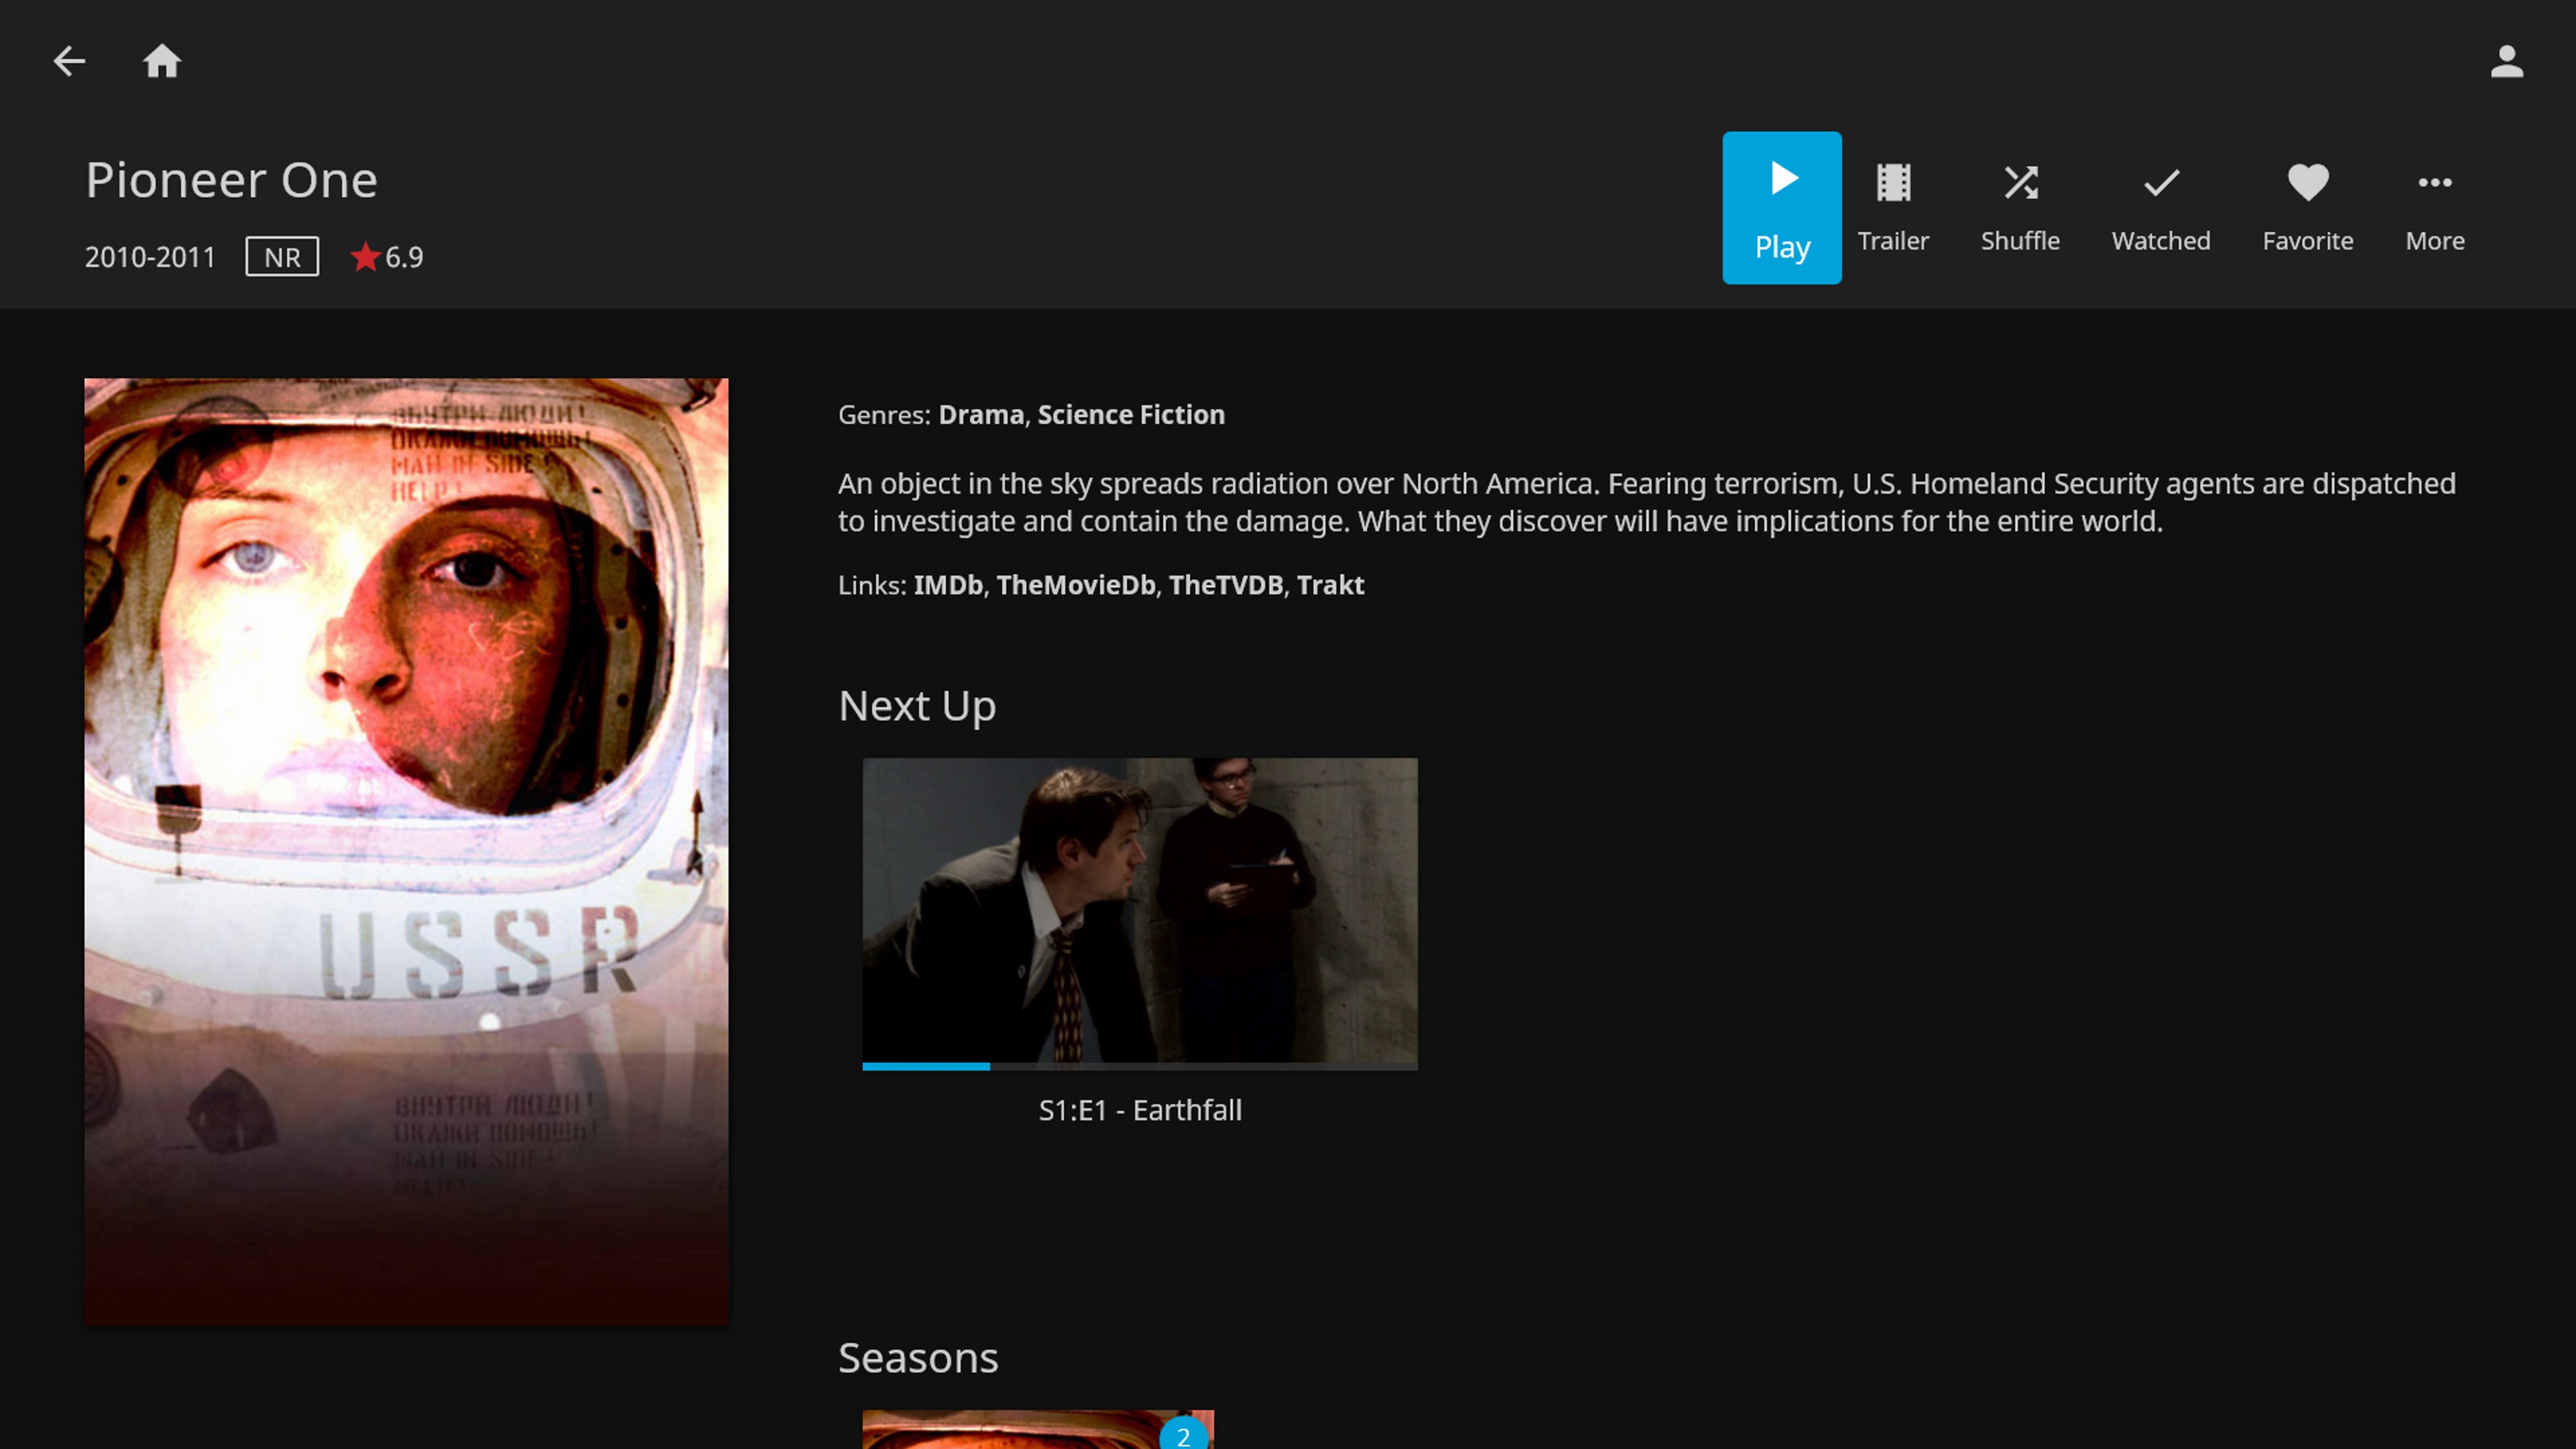The image size is (2576, 1449).
Task: Shuffle episodes of the series
Action: point(2019,207)
